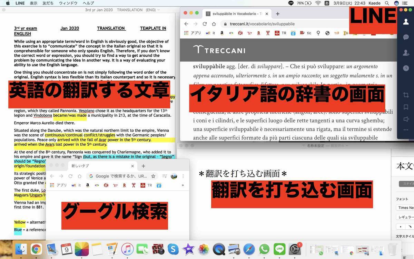Toggle the speaker notification icon in LINE
This screenshot has width=414, height=259.
(x=406, y=119)
